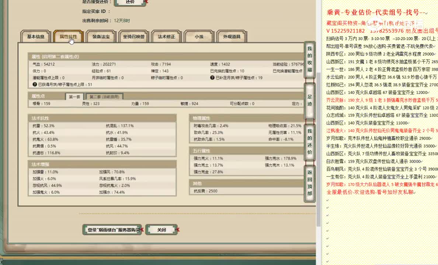Switch to the 外观道具 tab
The image size is (438, 265).
232,36
